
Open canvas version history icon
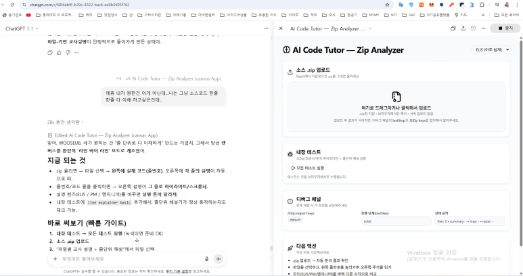pos(474,28)
